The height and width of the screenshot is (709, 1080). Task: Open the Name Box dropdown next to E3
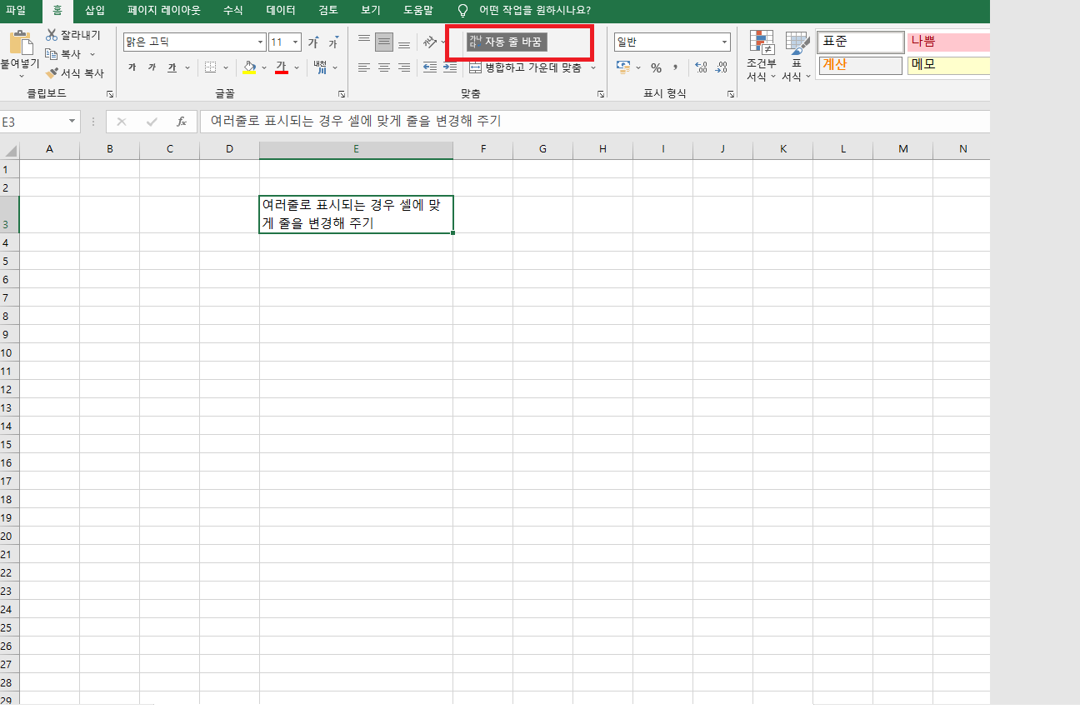tap(72, 122)
